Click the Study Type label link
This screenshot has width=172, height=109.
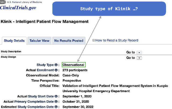45,65
